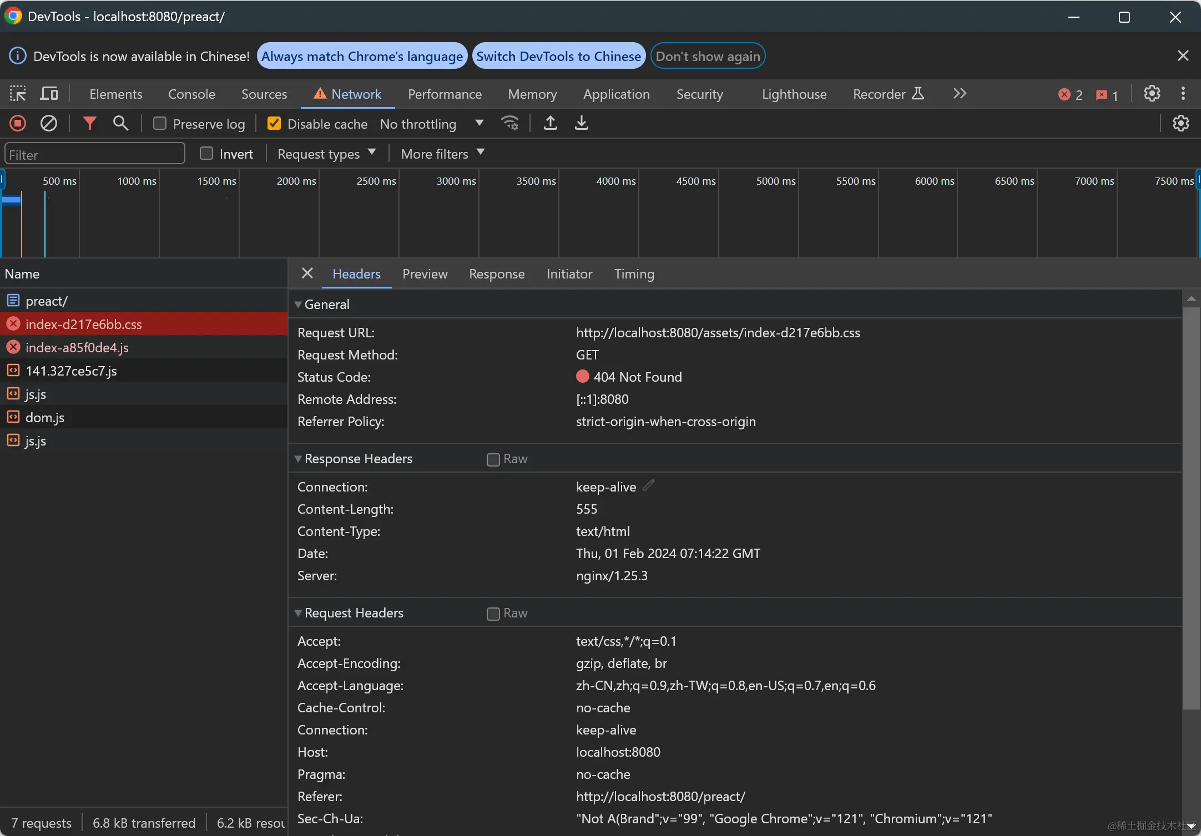This screenshot has width=1201, height=836.
Task: Open the network search magnifier
Action: pos(120,123)
